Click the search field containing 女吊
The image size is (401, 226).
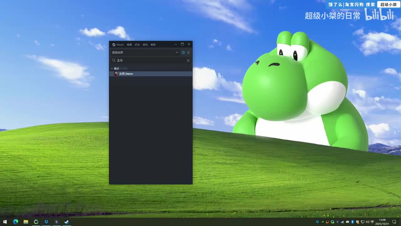pyautogui.click(x=151, y=60)
